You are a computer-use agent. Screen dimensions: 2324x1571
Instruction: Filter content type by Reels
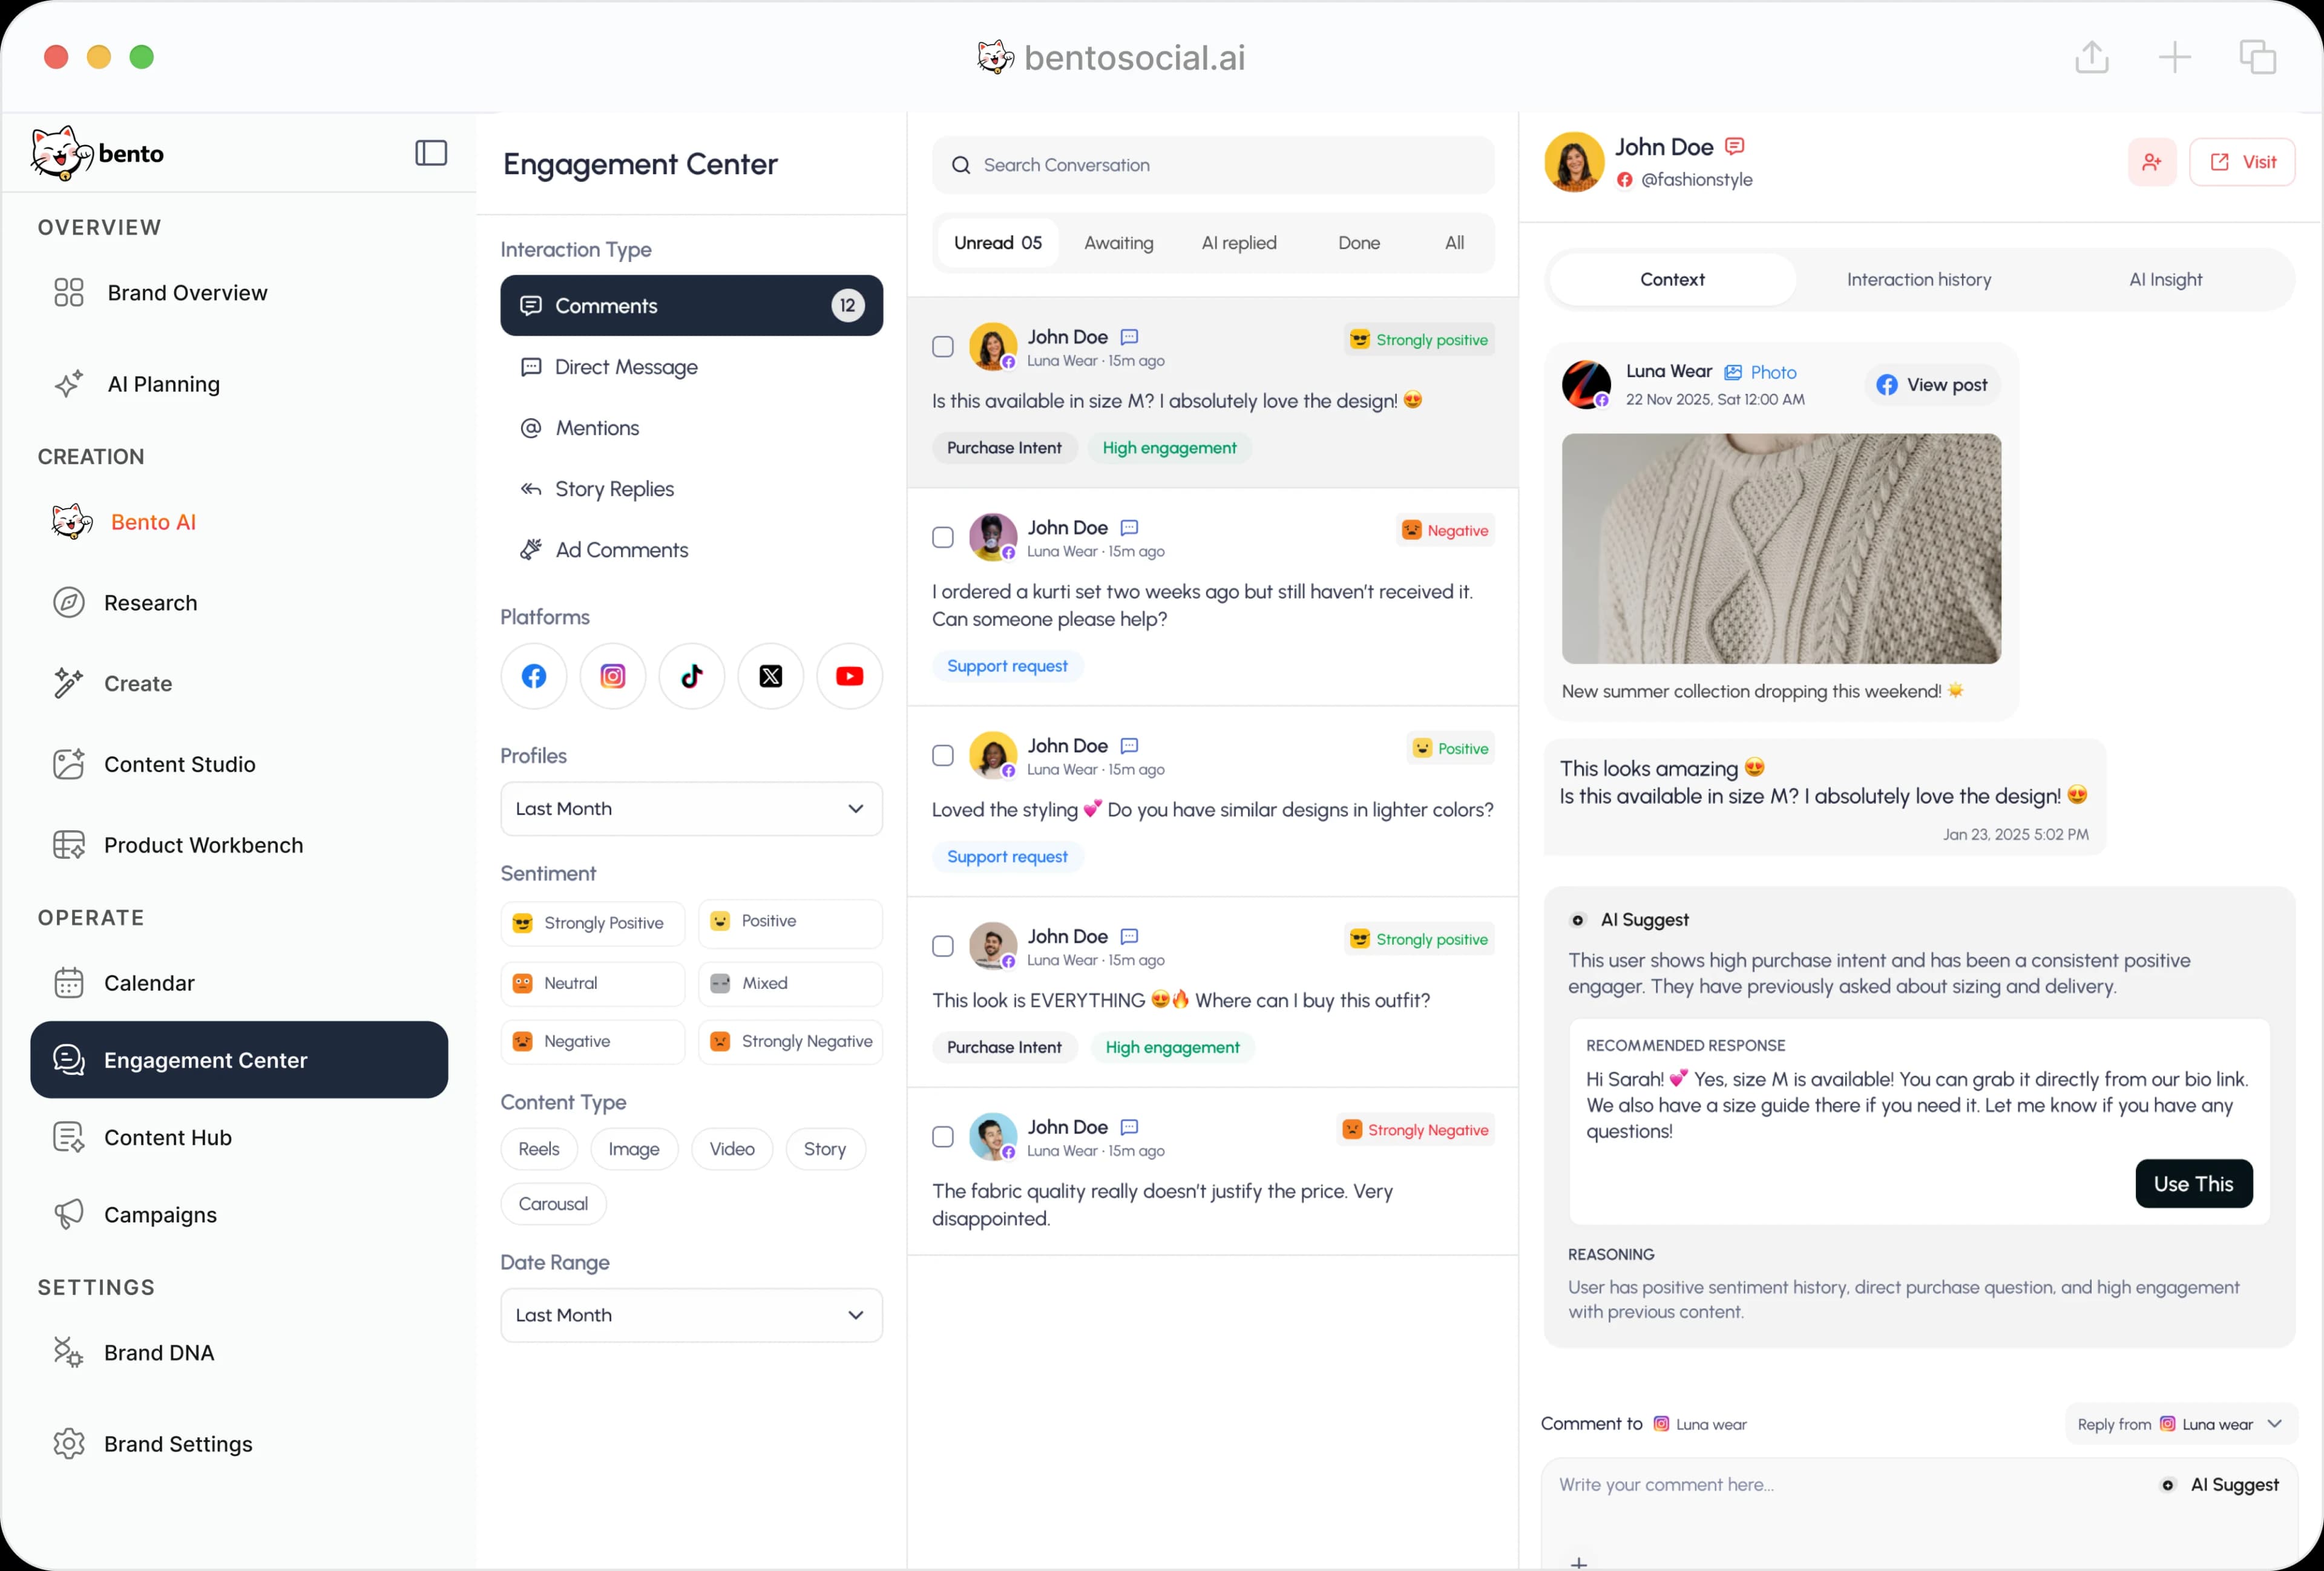point(539,1150)
